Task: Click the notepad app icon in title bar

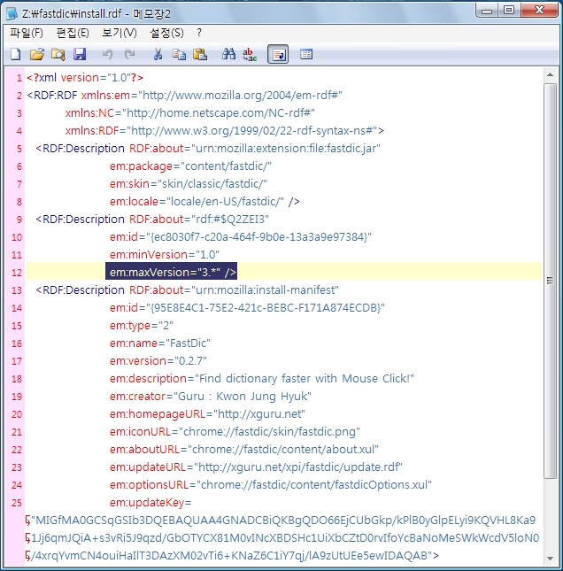Action: [x=12, y=13]
